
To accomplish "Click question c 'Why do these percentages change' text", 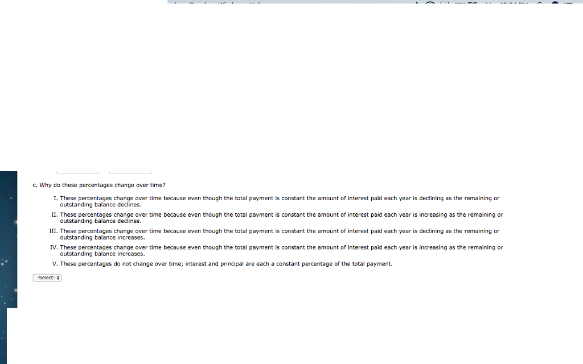I will [99, 185].
